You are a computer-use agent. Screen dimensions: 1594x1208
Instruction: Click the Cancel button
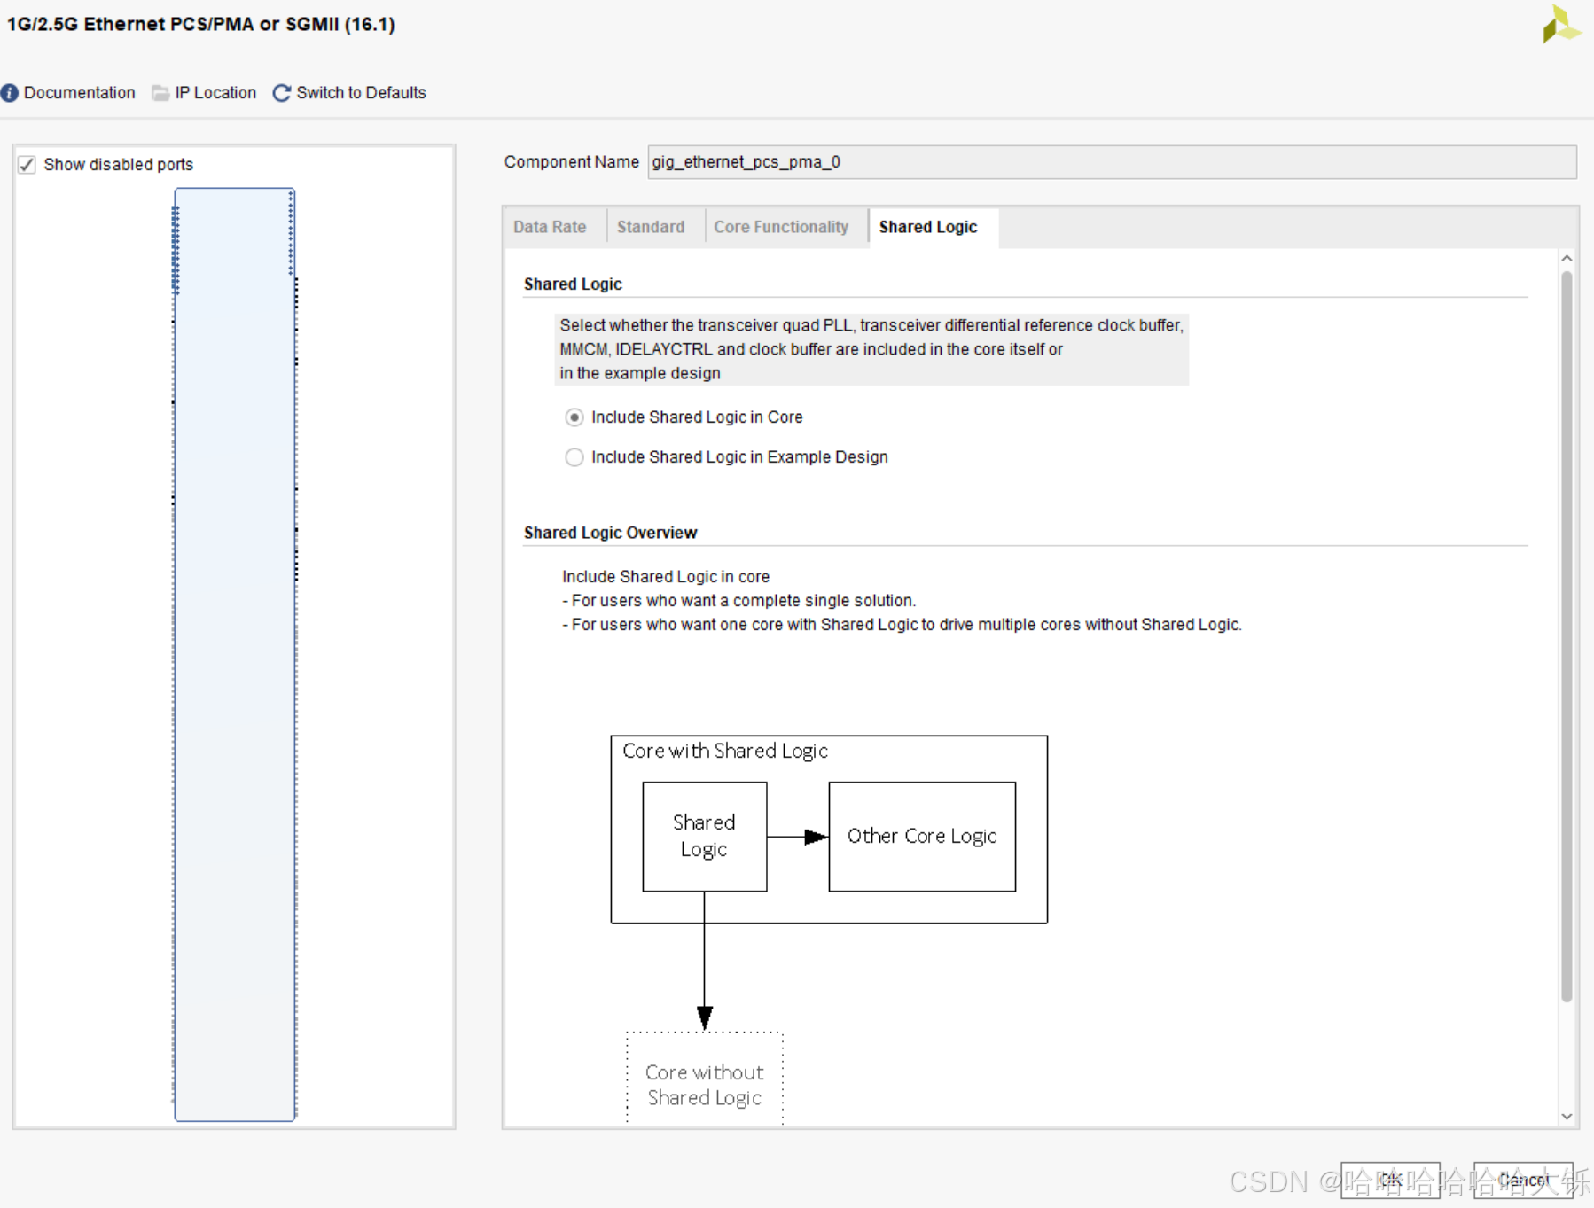click(1522, 1181)
